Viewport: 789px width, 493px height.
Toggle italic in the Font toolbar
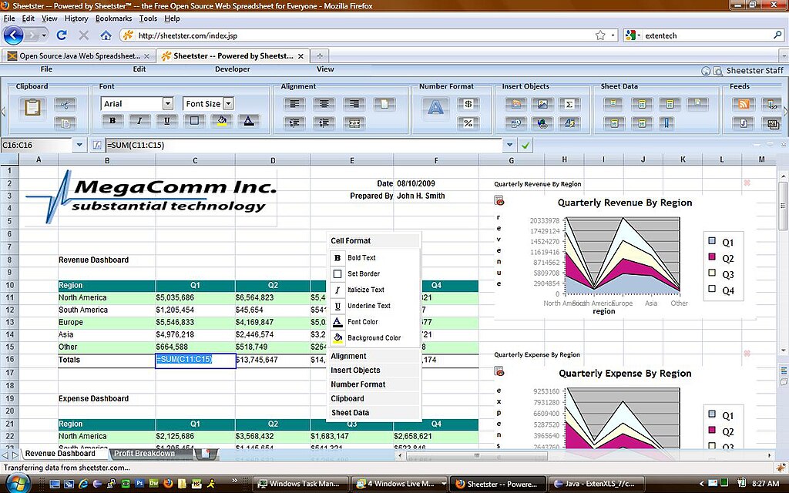point(139,121)
